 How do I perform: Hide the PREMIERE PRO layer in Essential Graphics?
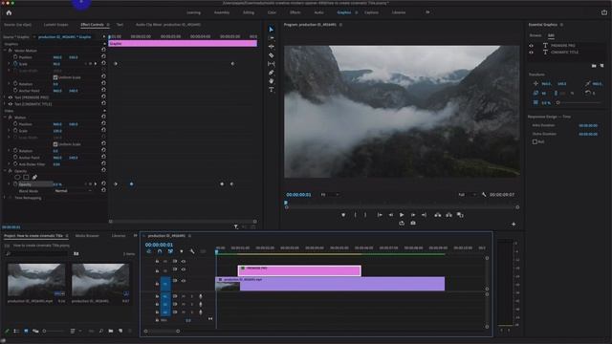[532, 46]
